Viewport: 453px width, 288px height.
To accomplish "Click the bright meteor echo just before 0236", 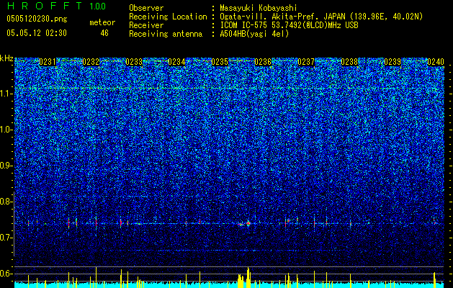I will click(248, 223).
